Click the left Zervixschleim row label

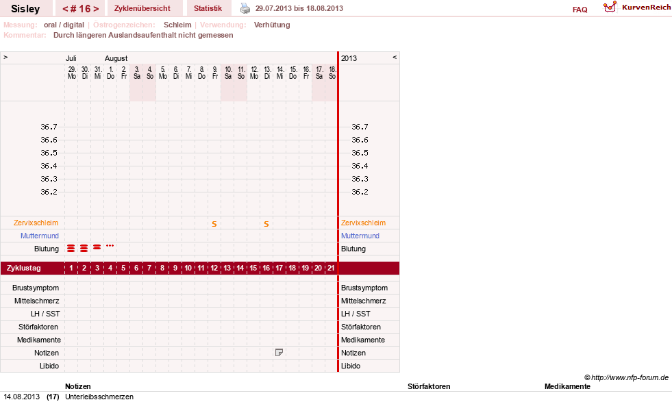(36, 223)
